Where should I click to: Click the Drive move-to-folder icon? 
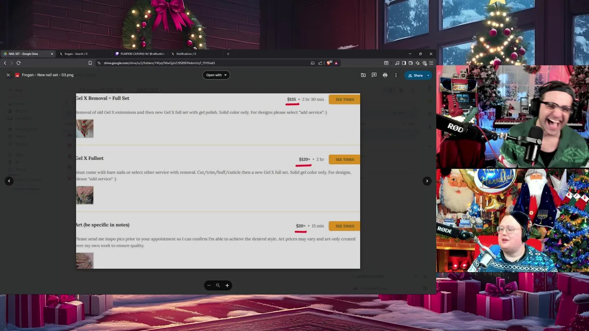pyautogui.click(x=363, y=75)
